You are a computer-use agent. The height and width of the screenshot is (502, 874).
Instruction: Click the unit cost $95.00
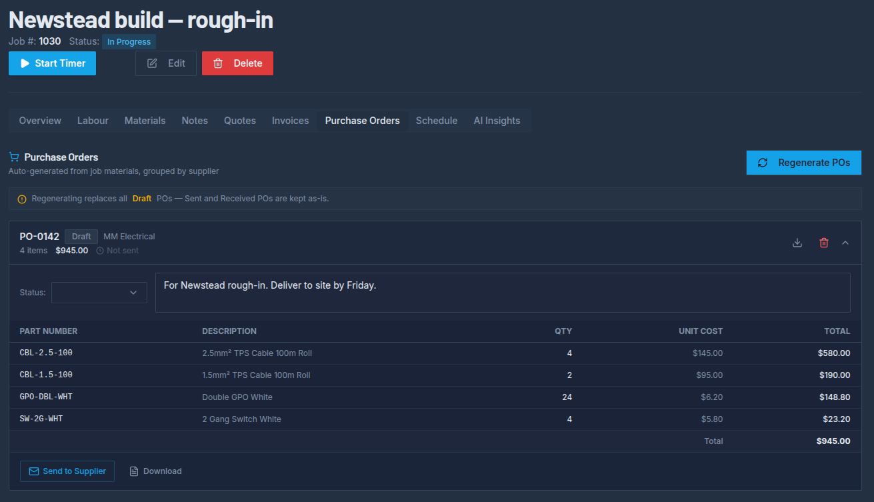pyautogui.click(x=709, y=375)
